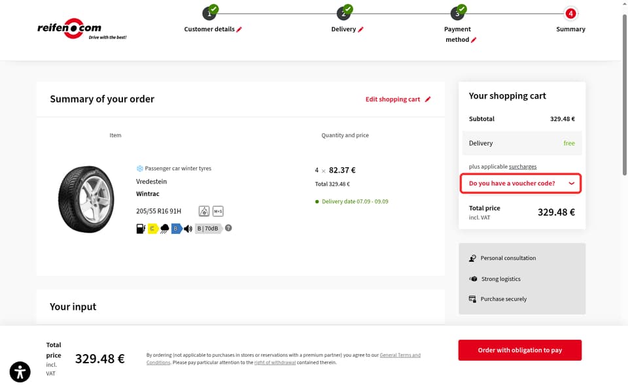Click the step 3 completed circle
The width and height of the screenshot is (628, 392).
click(x=457, y=13)
